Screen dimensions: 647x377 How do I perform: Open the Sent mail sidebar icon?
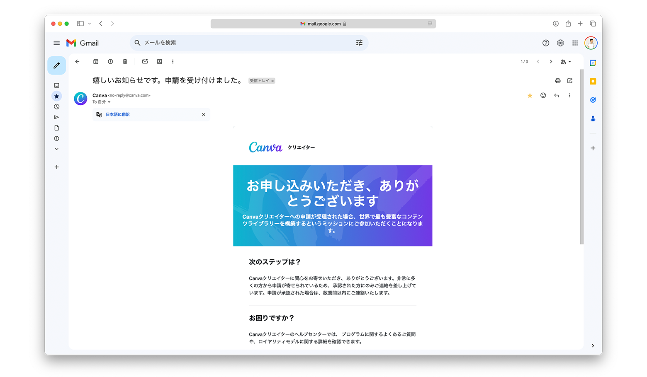tap(57, 117)
